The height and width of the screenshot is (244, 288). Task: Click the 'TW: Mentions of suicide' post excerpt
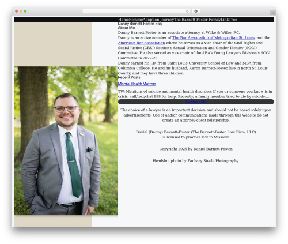tap(195, 94)
